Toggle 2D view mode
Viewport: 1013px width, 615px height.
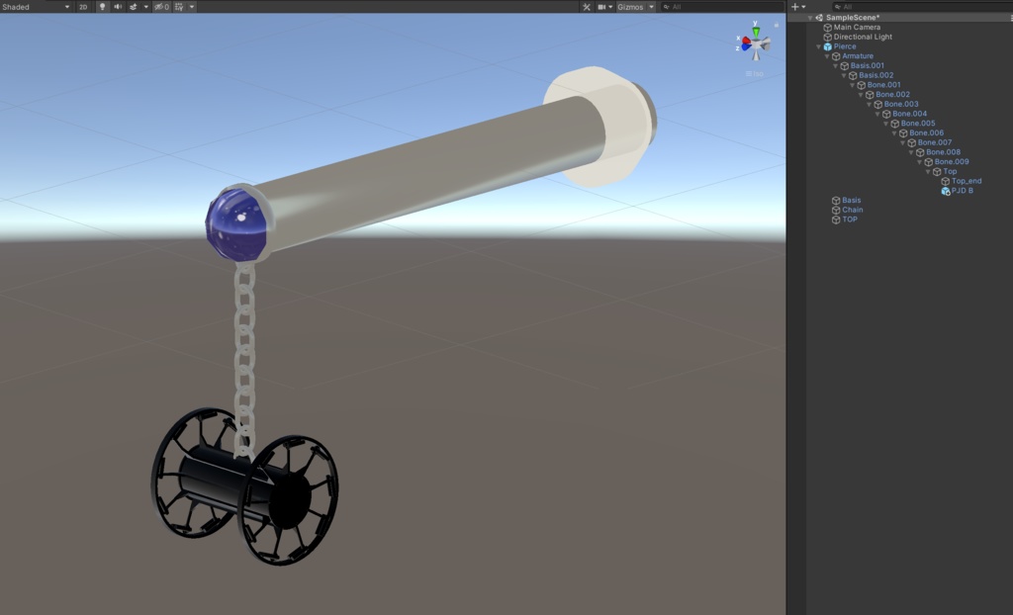[x=83, y=7]
